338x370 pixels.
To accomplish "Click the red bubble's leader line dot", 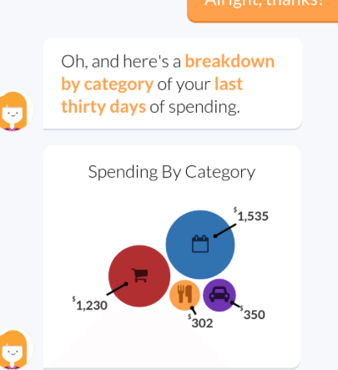I will [126, 284].
